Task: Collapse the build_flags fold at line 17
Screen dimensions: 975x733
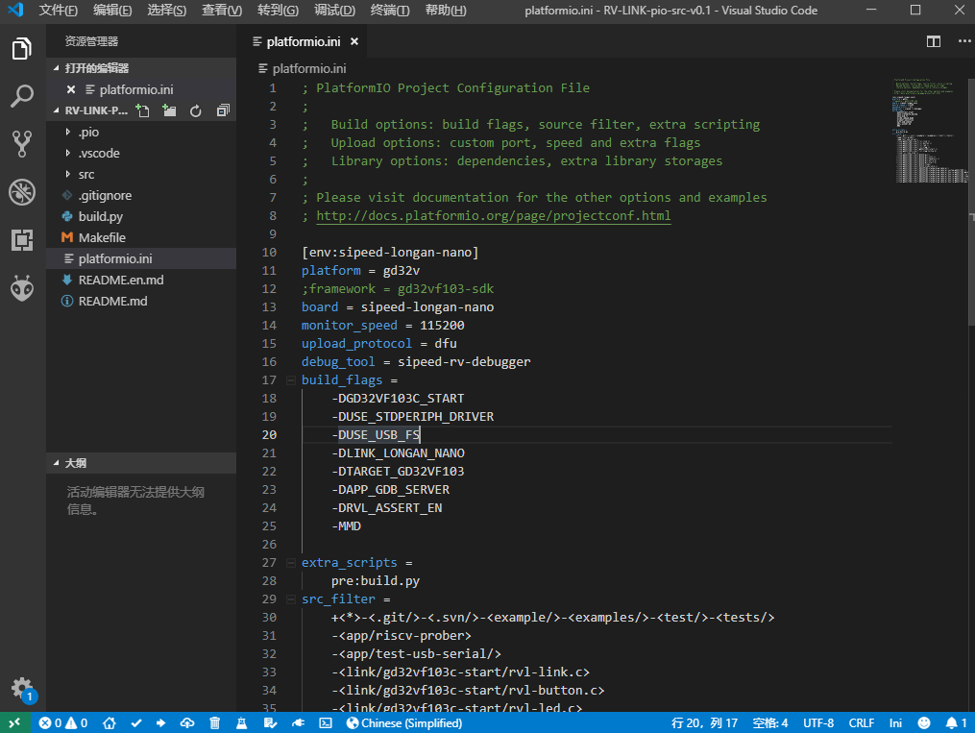Action: pyautogui.click(x=290, y=379)
